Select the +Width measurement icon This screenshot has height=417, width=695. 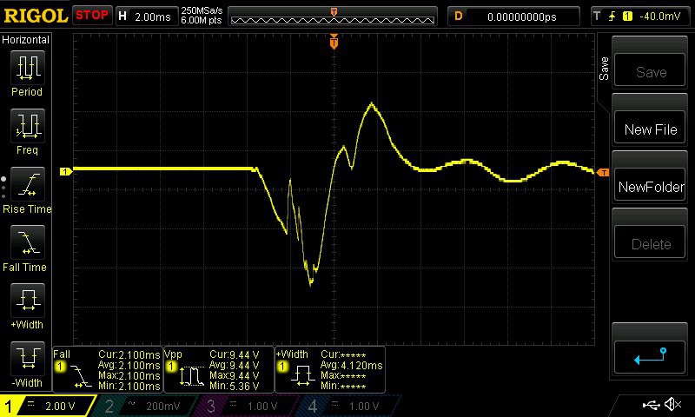(28, 301)
